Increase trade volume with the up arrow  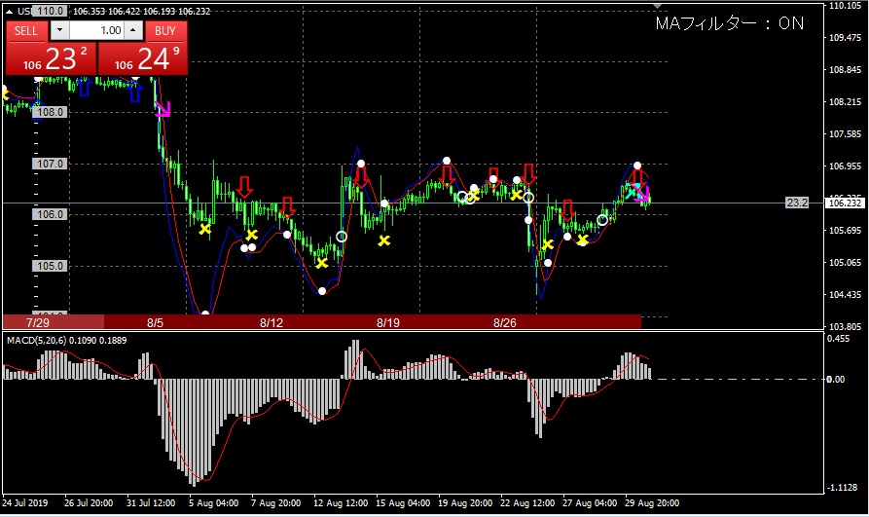click(133, 30)
